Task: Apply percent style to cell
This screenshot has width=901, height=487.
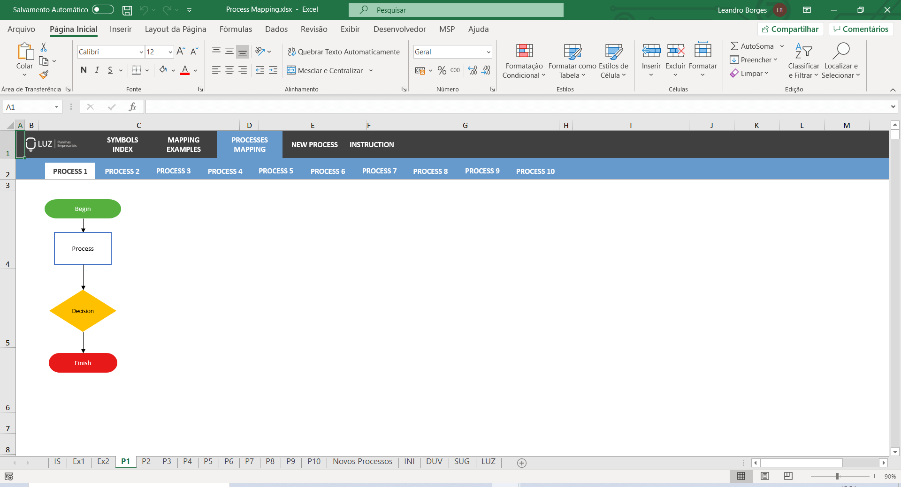Action: (x=441, y=70)
